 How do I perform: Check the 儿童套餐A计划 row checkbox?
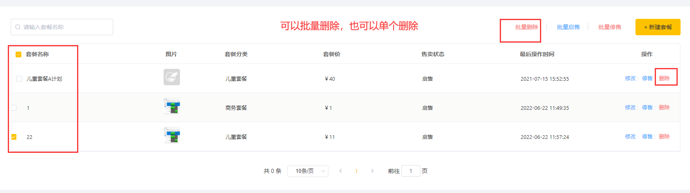tap(19, 79)
